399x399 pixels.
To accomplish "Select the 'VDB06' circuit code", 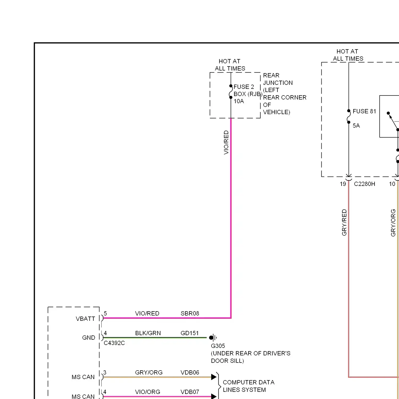I will [x=190, y=372].
